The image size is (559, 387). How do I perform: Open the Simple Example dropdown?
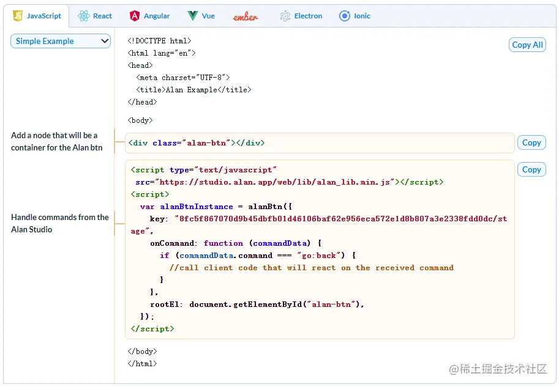pos(60,41)
